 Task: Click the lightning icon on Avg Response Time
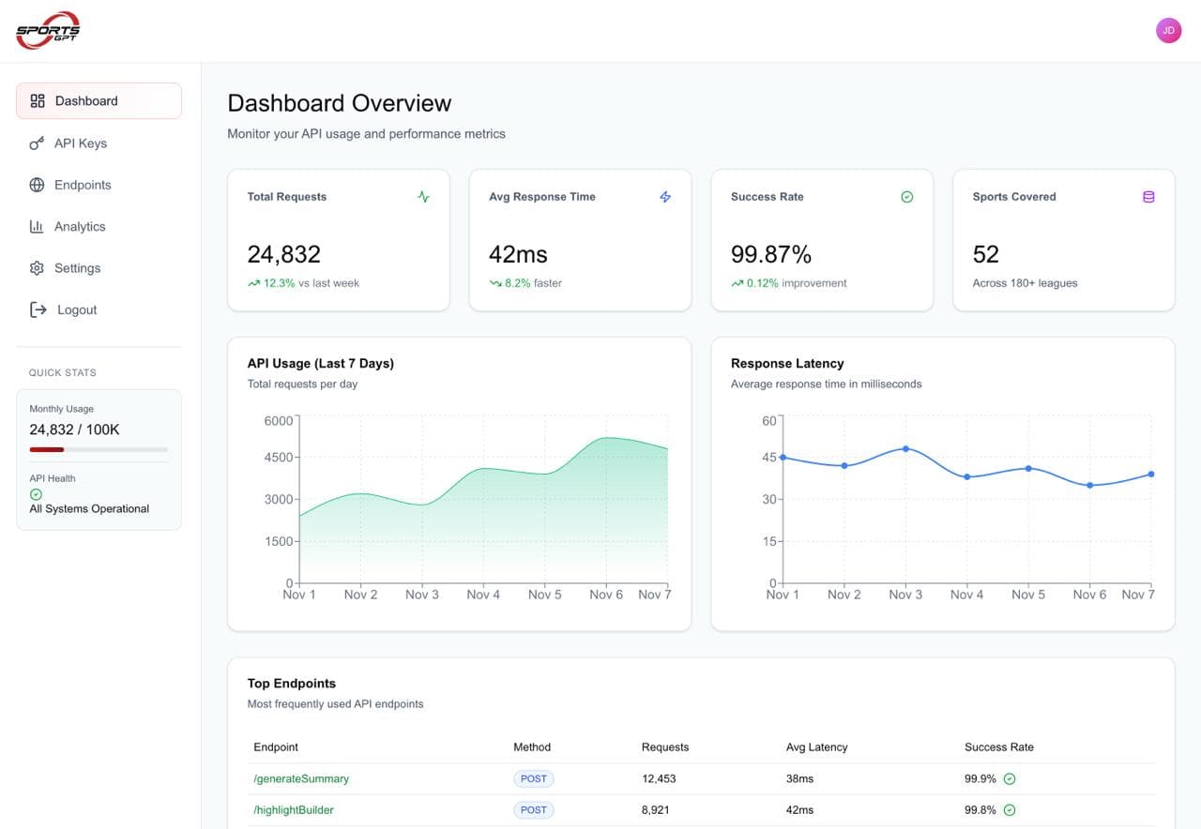(665, 197)
